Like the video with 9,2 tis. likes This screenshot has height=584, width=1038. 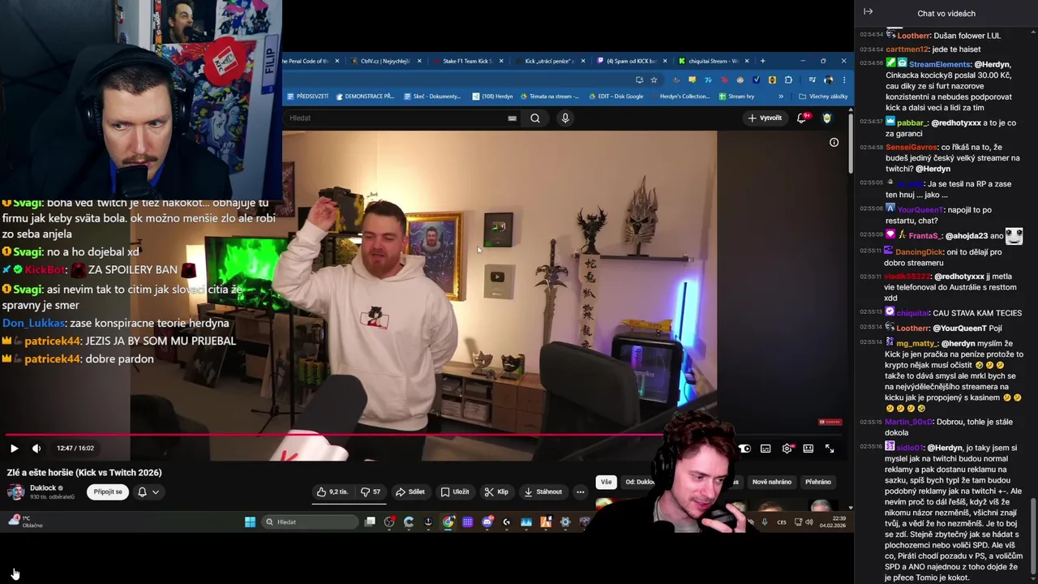coord(332,492)
